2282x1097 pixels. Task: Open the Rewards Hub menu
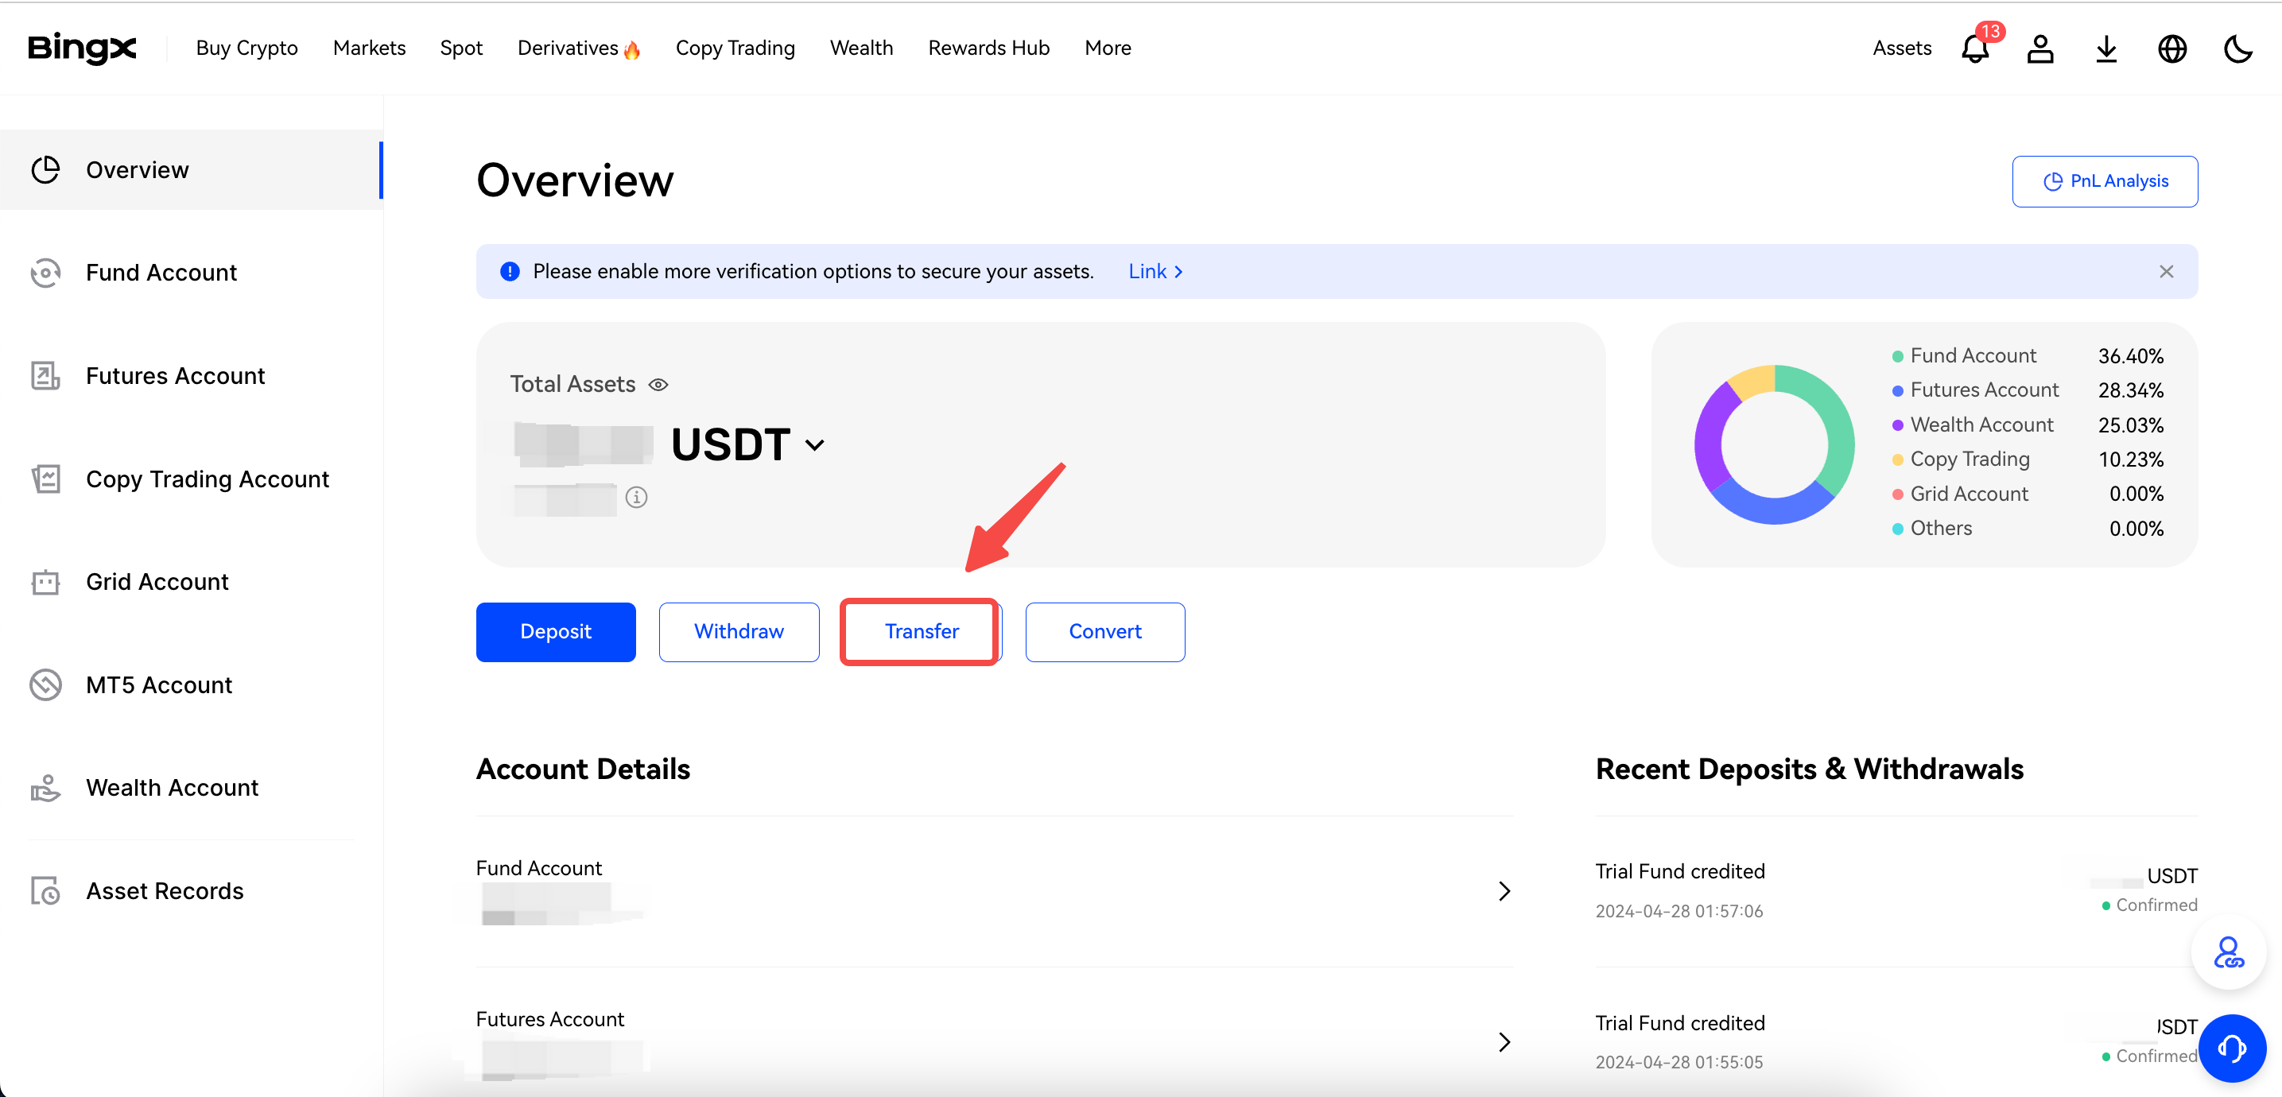point(988,48)
